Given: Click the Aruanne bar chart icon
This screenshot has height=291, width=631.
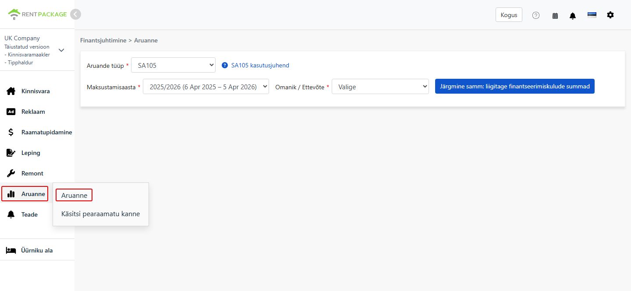Looking at the screenshot, I should coord(11,194).
